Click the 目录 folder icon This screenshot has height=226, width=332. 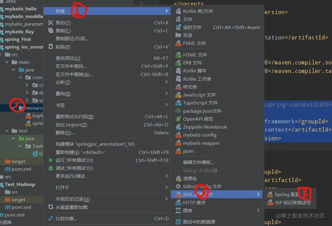click(x=178, y=35)
